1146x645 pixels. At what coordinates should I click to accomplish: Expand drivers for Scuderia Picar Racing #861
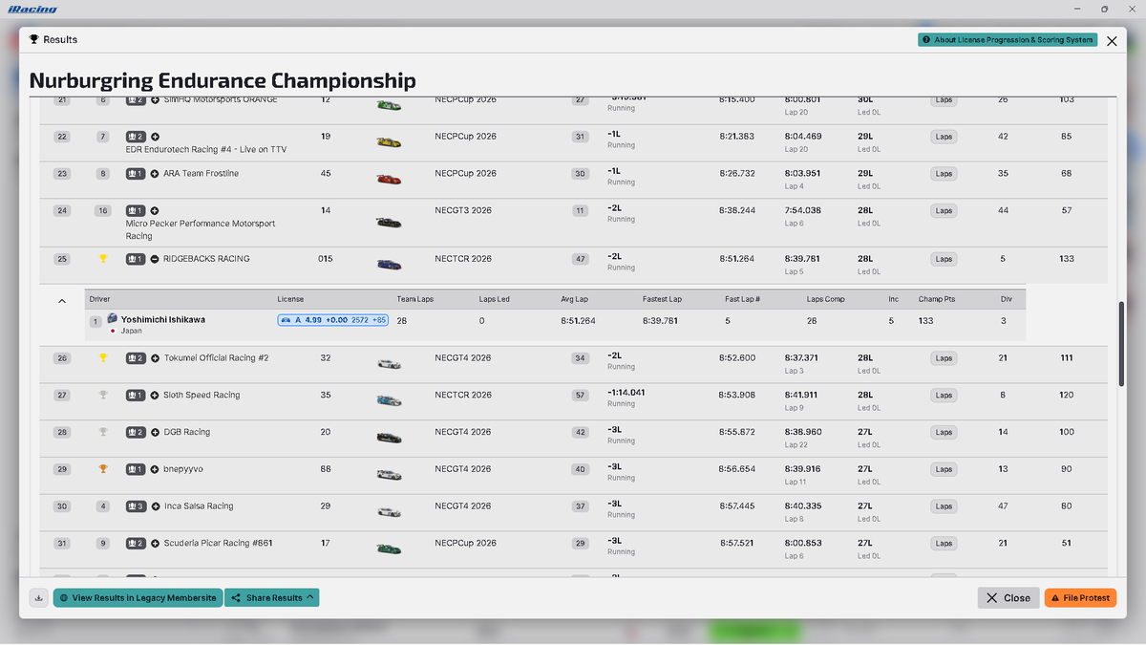(x=155, y=543)
